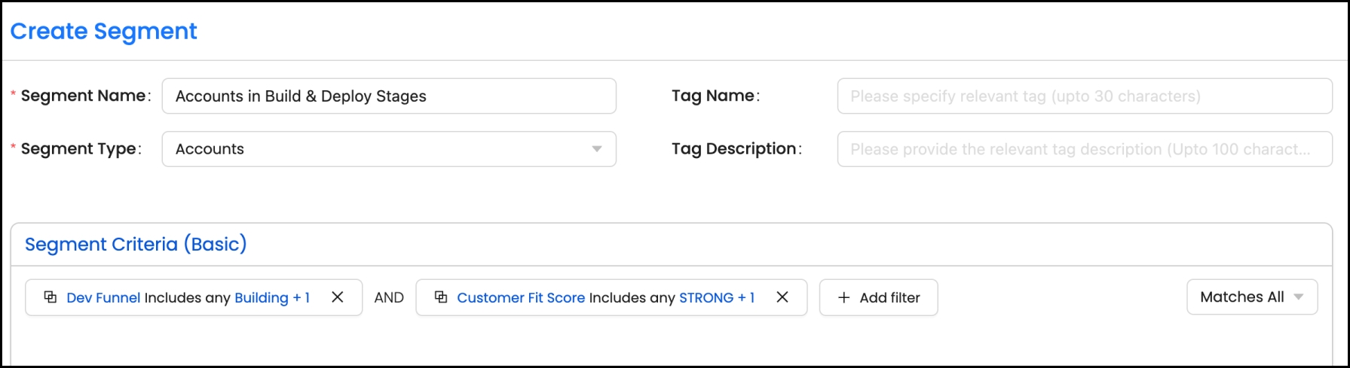Remove the Dev Funnel filter
The height and width of the screenshot is (368, 1350).
338,297
